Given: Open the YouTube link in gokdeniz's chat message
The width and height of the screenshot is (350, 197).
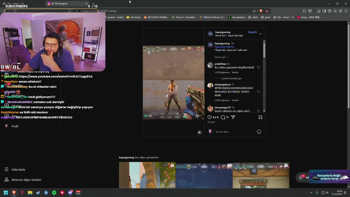Looking at the screenshot, I should coord(56,77).
